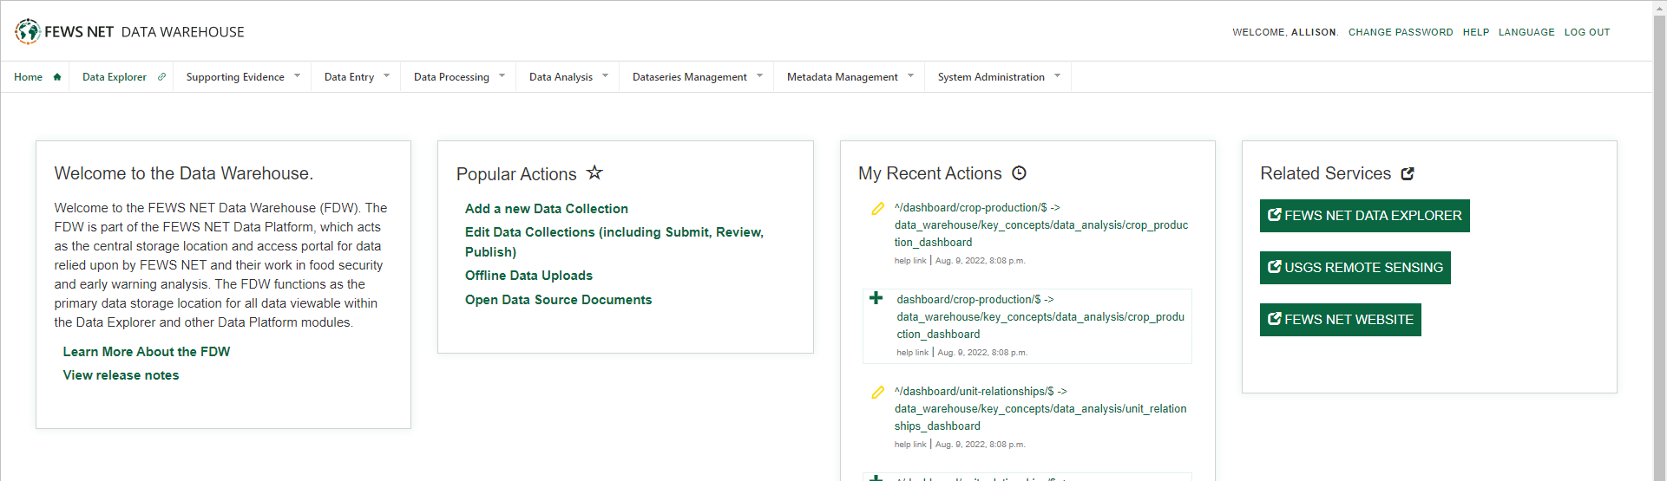This screenshot has height=481, width=1667.
Task: Click the Data Explorer link icon
Action: (161, 77)
